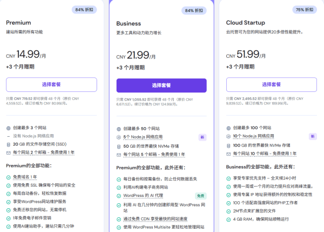Image resolution: width=324 pixels, height=232 pixels.
Task: Open 每个网站 2 个邮箱 tooltip link
Action: [44, 153]
